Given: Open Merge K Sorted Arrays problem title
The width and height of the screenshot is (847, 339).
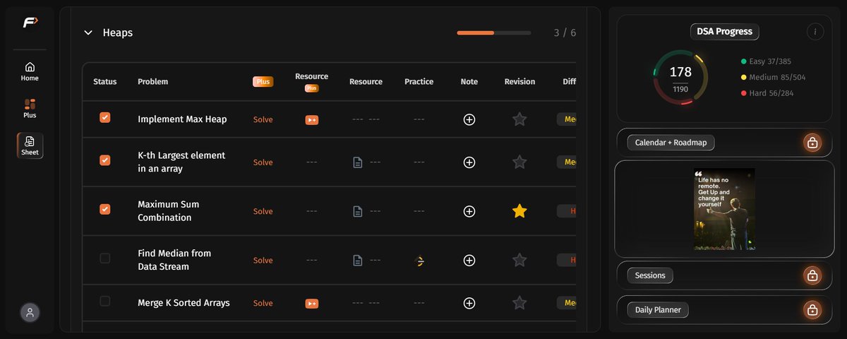Looking at the screenshot, I should click(184, 302).
